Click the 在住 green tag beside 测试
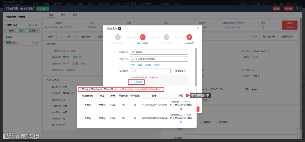Image resolution: width=305 pixels, height=142 pixels. pyautogui.click(x=8, y=43)
